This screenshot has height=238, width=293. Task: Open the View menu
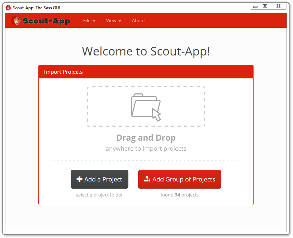pos(113,21)
